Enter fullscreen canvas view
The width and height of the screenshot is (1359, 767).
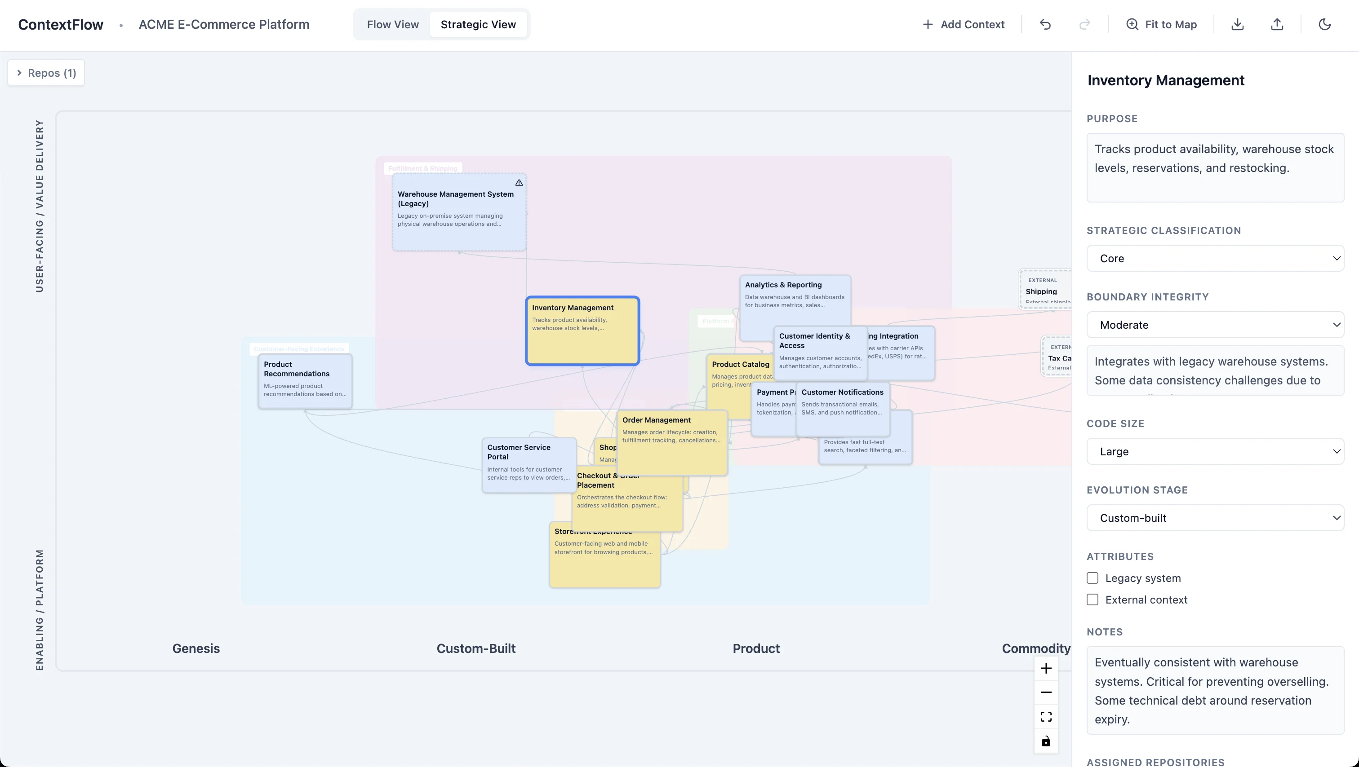[x=1046, y=716]
